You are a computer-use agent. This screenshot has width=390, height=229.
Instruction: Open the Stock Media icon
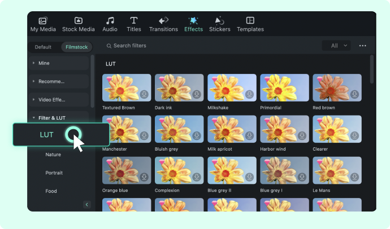click(79, 21)
